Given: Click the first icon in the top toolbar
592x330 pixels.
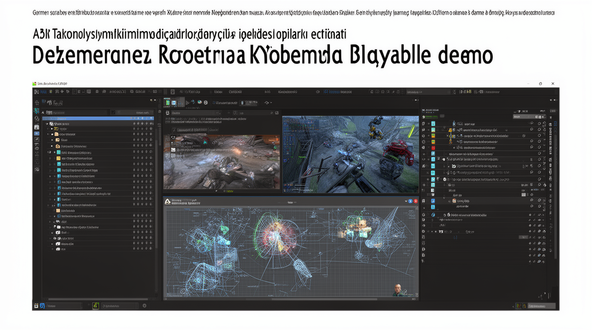Looking at the screenshot, I should click(37, 92).
